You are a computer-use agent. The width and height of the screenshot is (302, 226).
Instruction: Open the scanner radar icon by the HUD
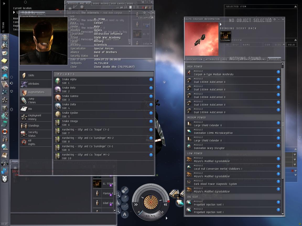coord(125,198)
